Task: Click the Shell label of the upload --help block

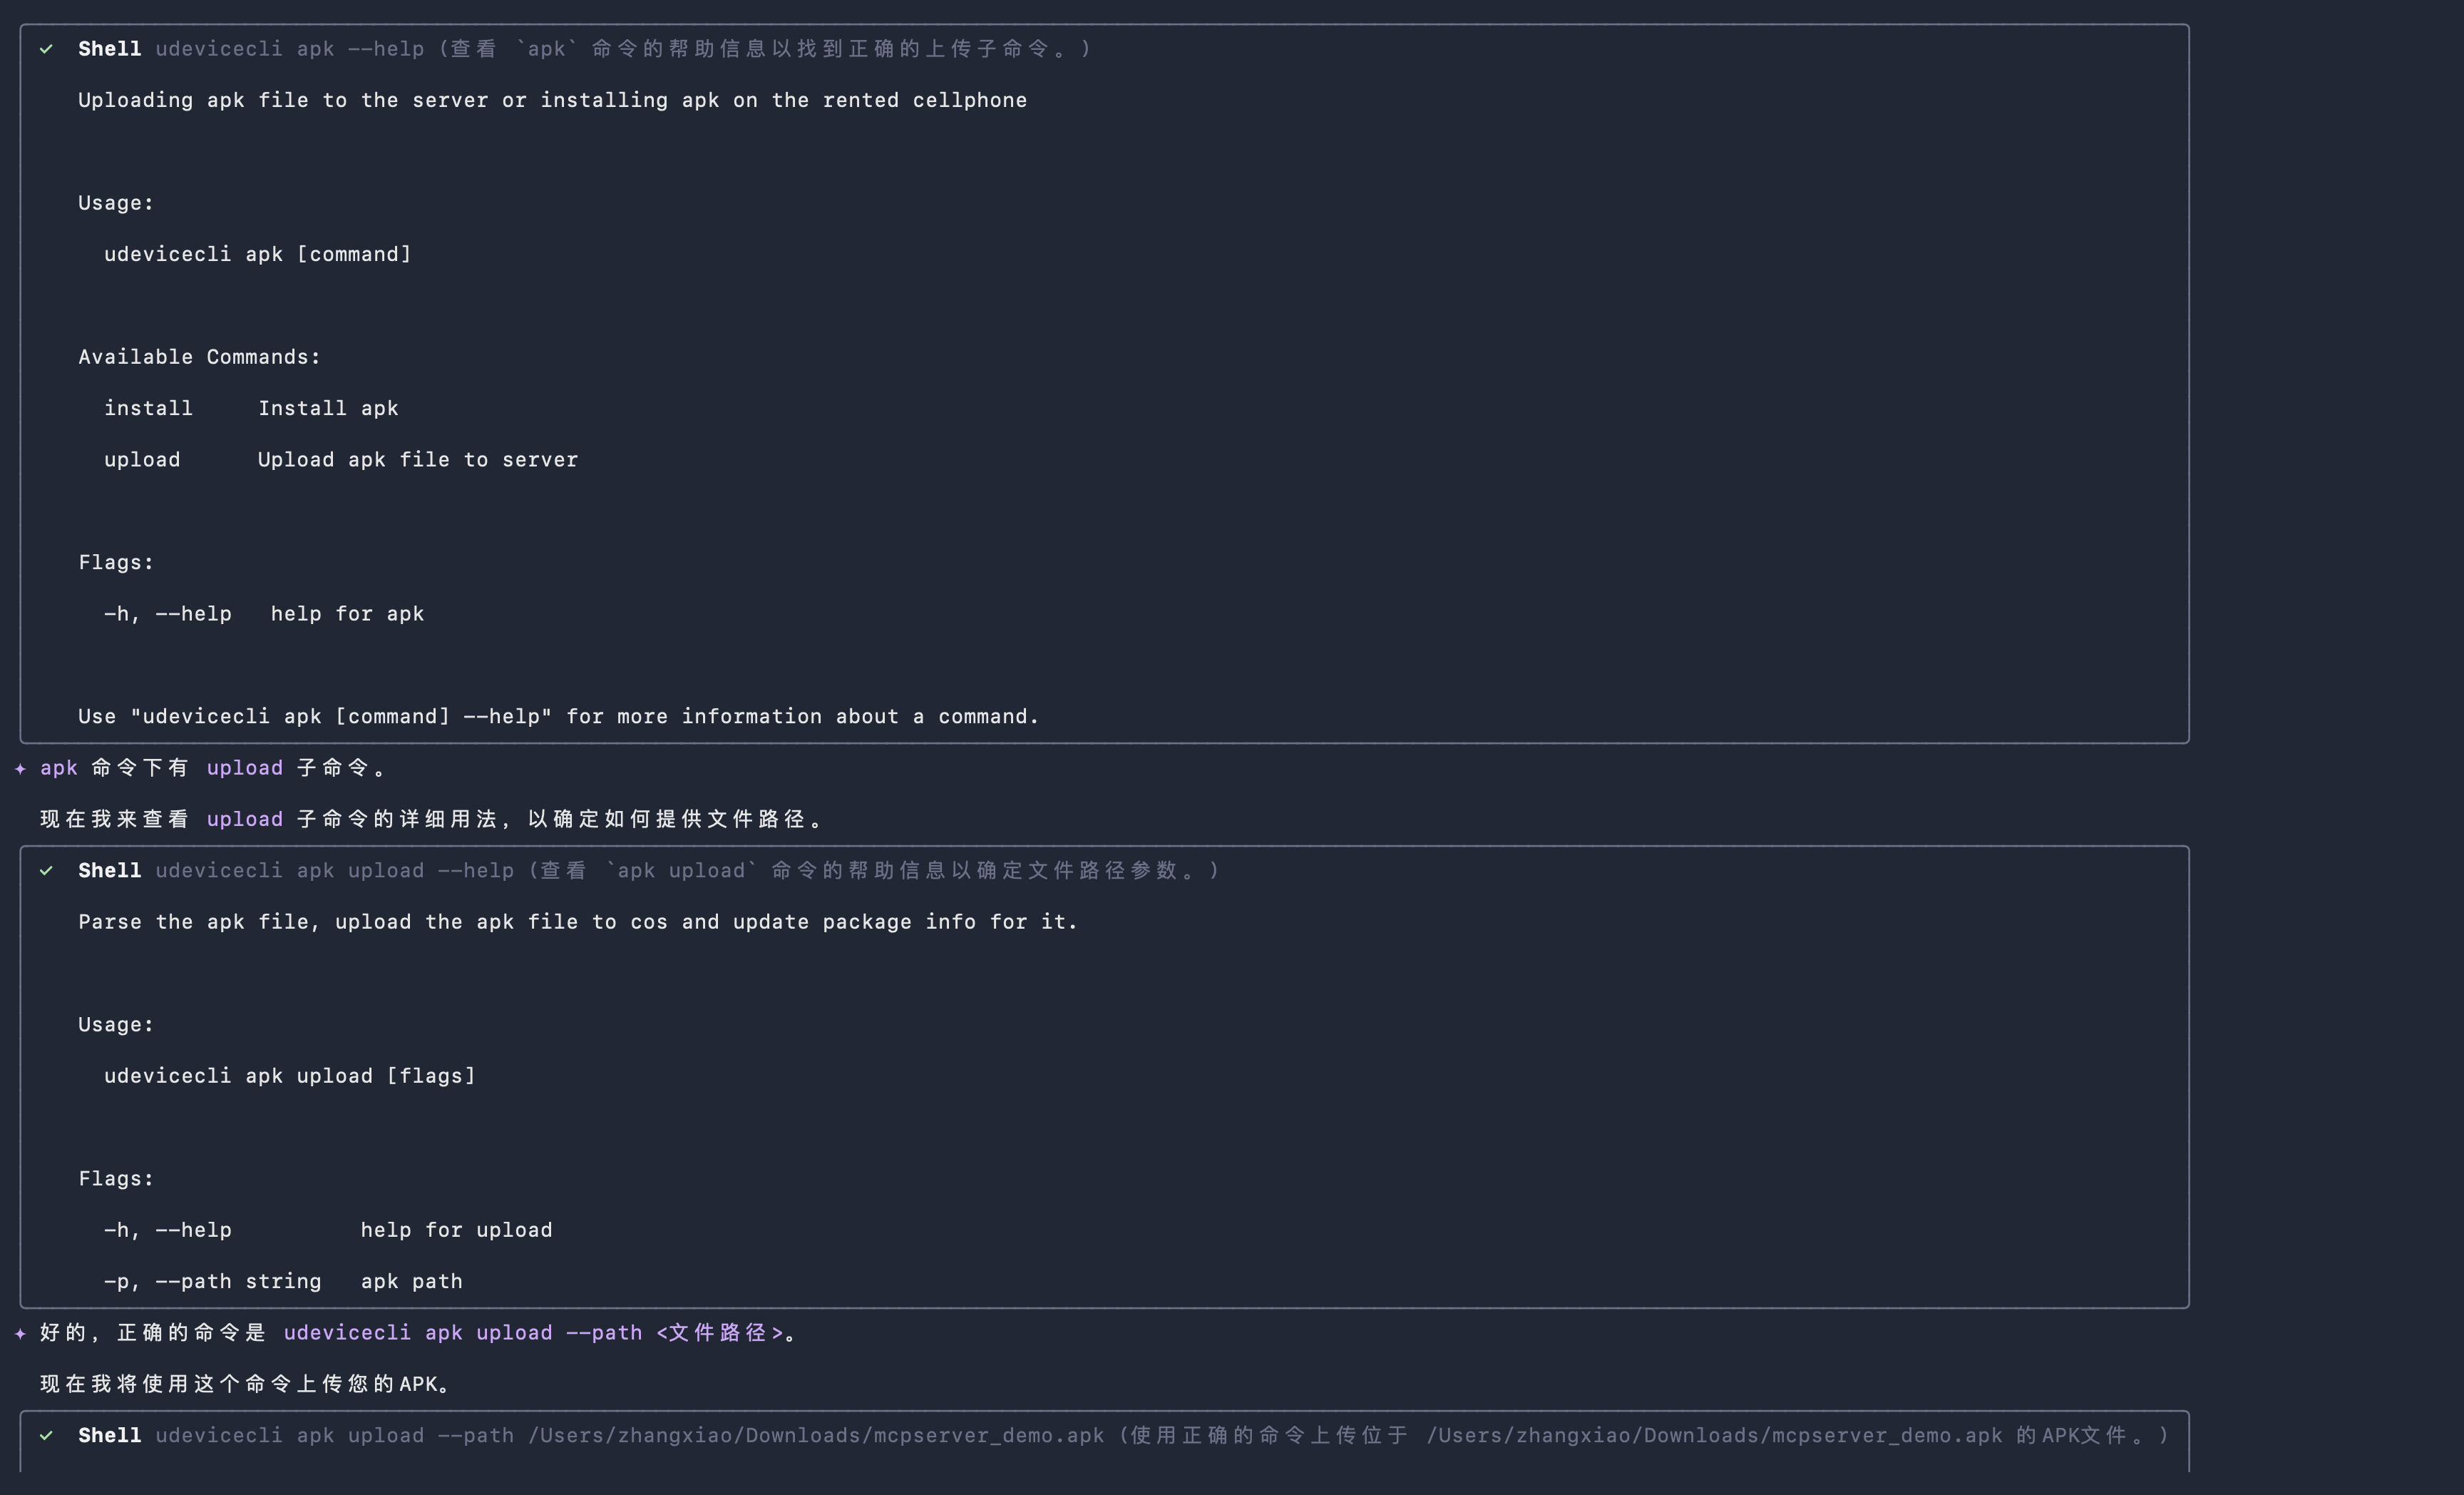Action: (x=109, y=871)
